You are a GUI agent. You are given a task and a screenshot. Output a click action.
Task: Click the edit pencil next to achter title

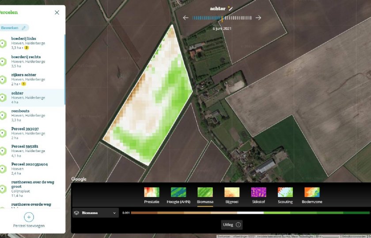(230, 8)
